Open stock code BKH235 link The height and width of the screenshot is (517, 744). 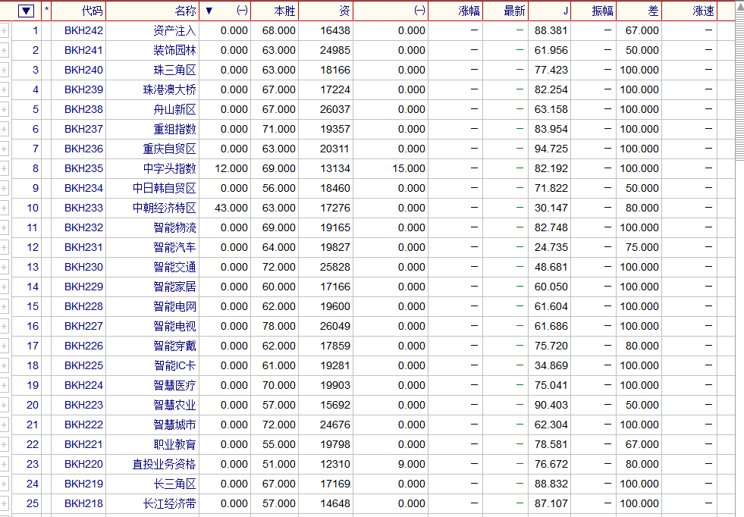(83, 168)
